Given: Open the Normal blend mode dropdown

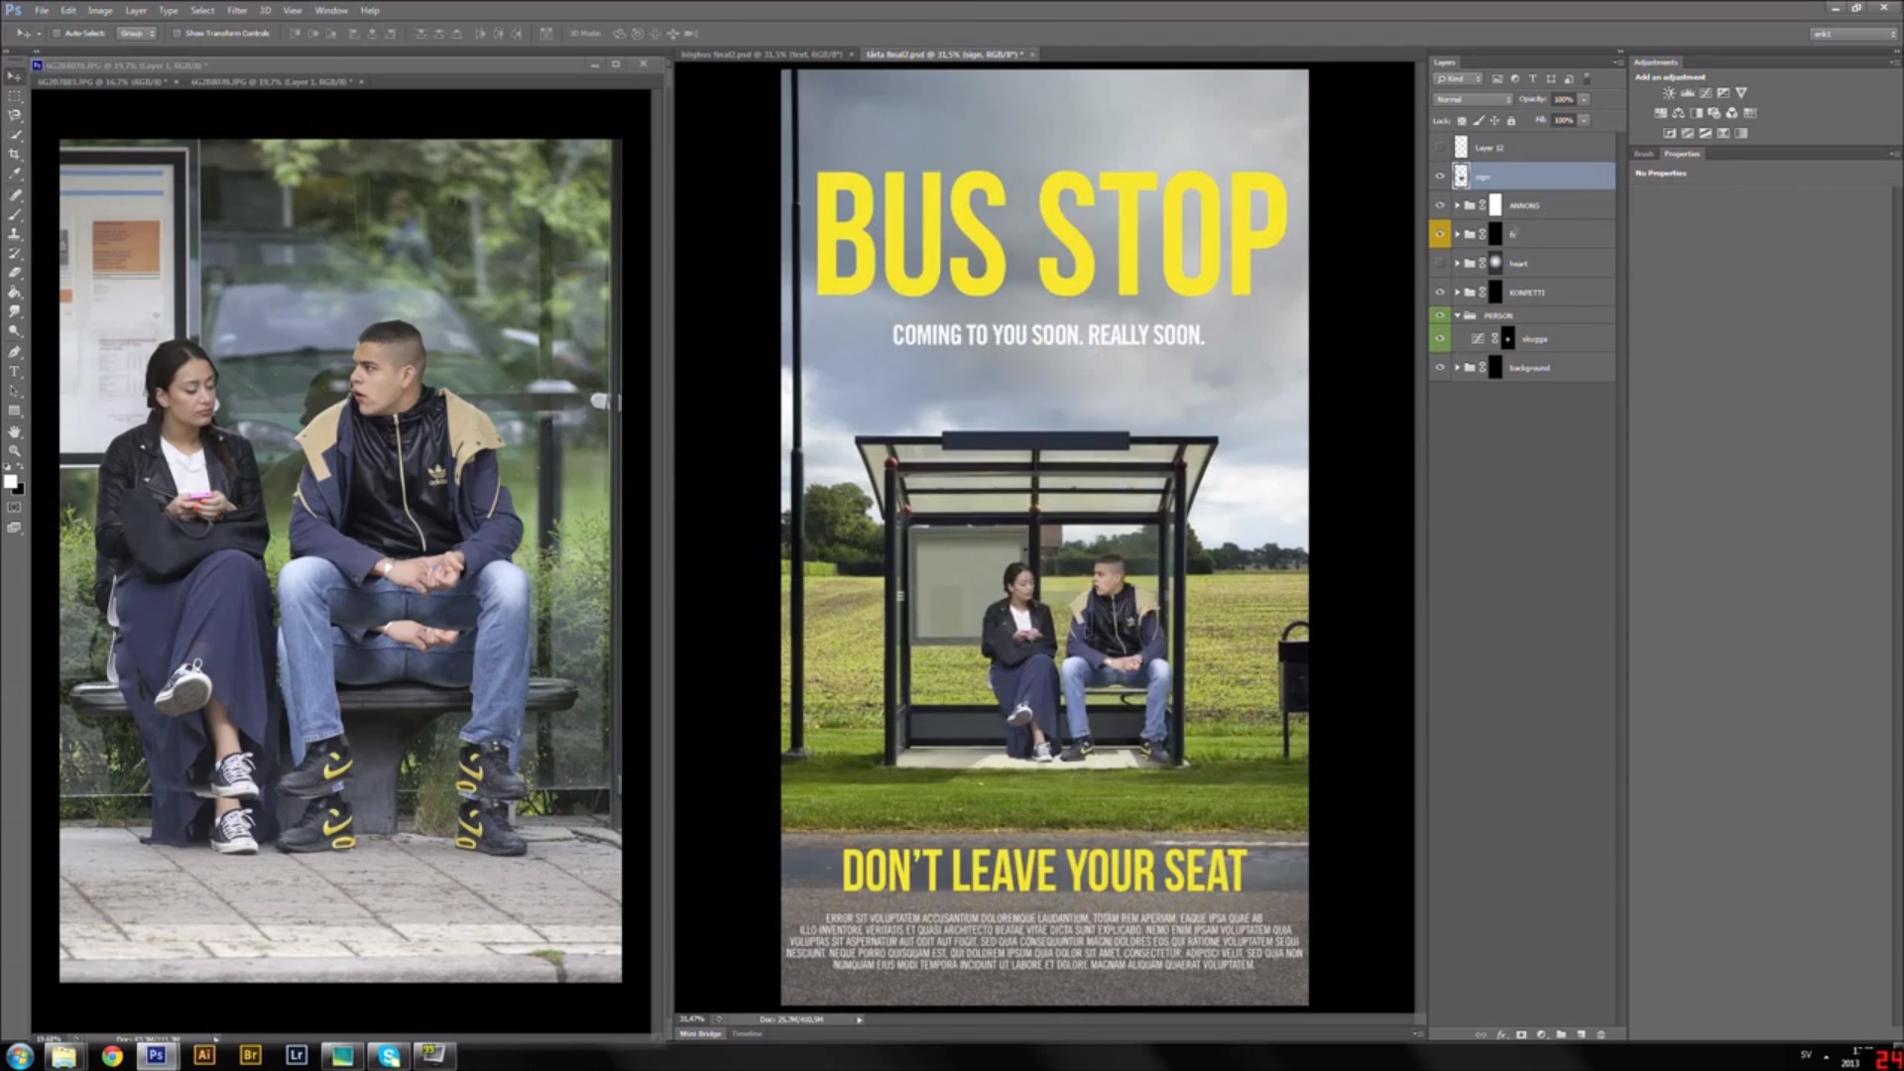Looking at the screenshot, I should coord(1473,99).
